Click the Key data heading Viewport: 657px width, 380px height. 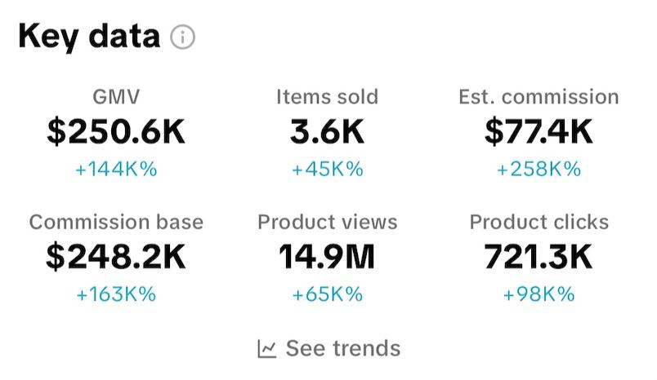(89, 37)
